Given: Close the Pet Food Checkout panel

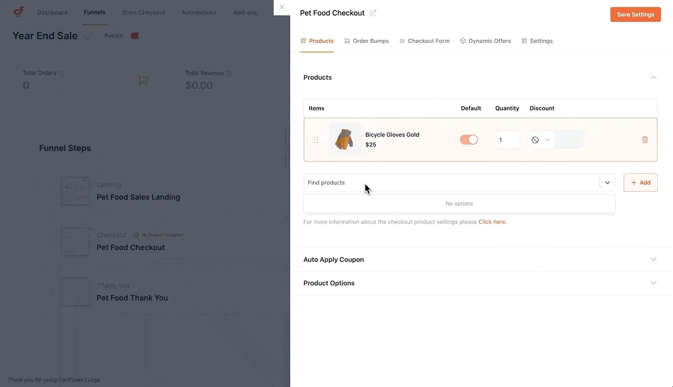Looking at the screenshot, I should click(282, 7).
